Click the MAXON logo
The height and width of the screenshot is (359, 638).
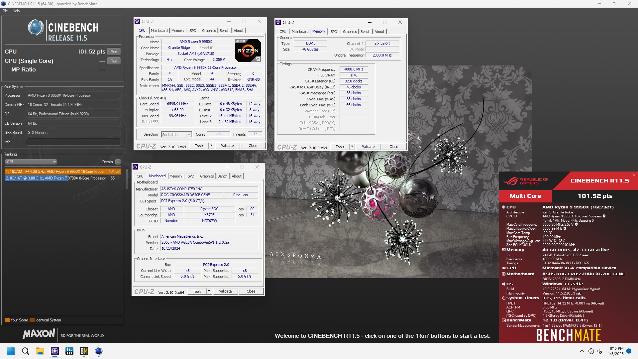pos(39,334)
